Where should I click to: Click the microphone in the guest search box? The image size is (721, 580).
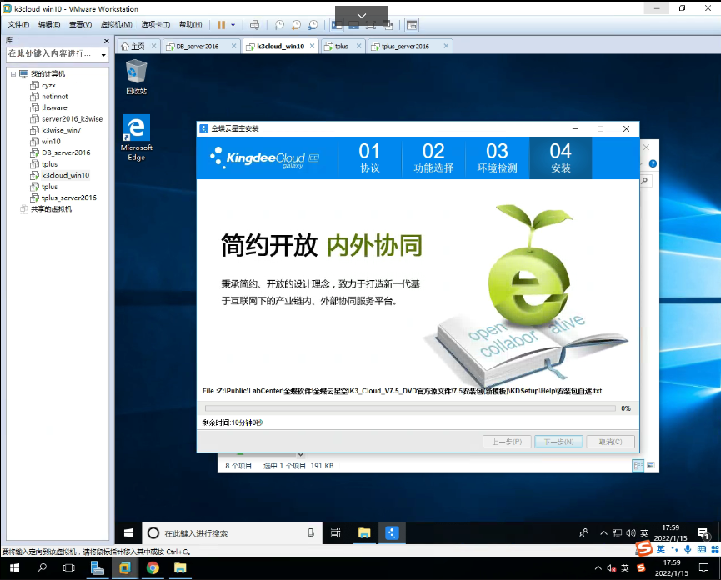point(311,533)
